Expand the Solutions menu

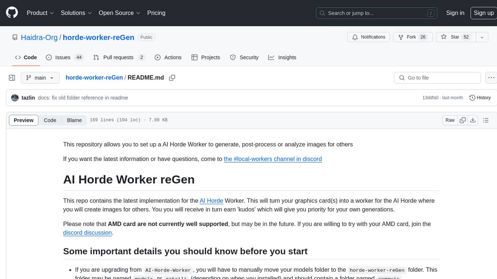[76, 13]
